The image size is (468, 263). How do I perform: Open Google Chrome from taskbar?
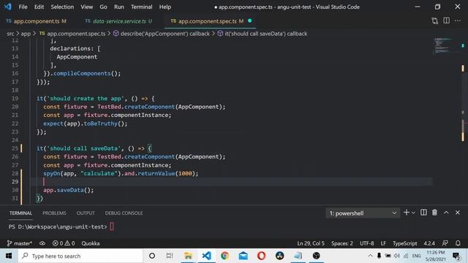coord(224,256)
